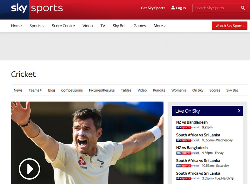Select the cricket News tab
Screen dimensions: 250x184
18,90
